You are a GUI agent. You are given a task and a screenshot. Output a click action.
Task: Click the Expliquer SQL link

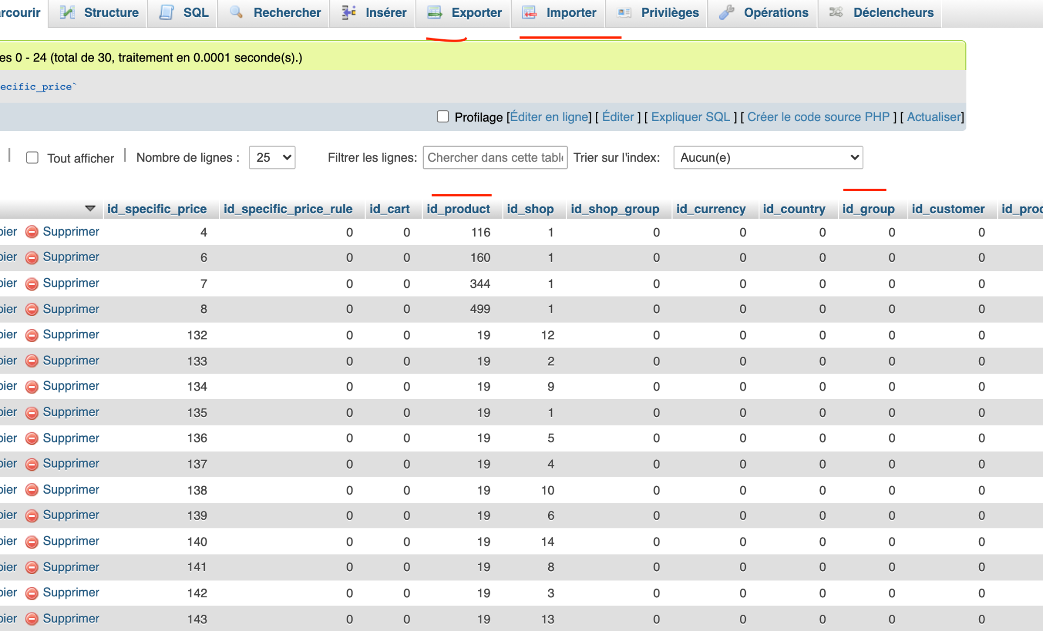coord(690,117)
